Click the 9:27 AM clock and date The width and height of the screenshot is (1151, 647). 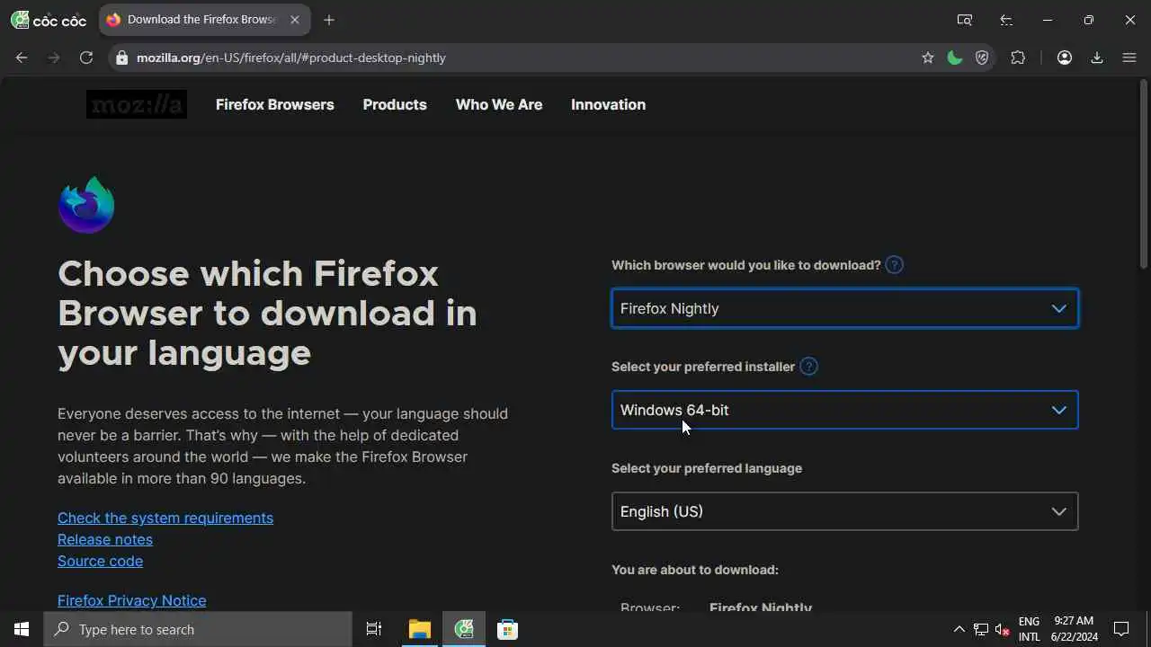(1075, 629)
